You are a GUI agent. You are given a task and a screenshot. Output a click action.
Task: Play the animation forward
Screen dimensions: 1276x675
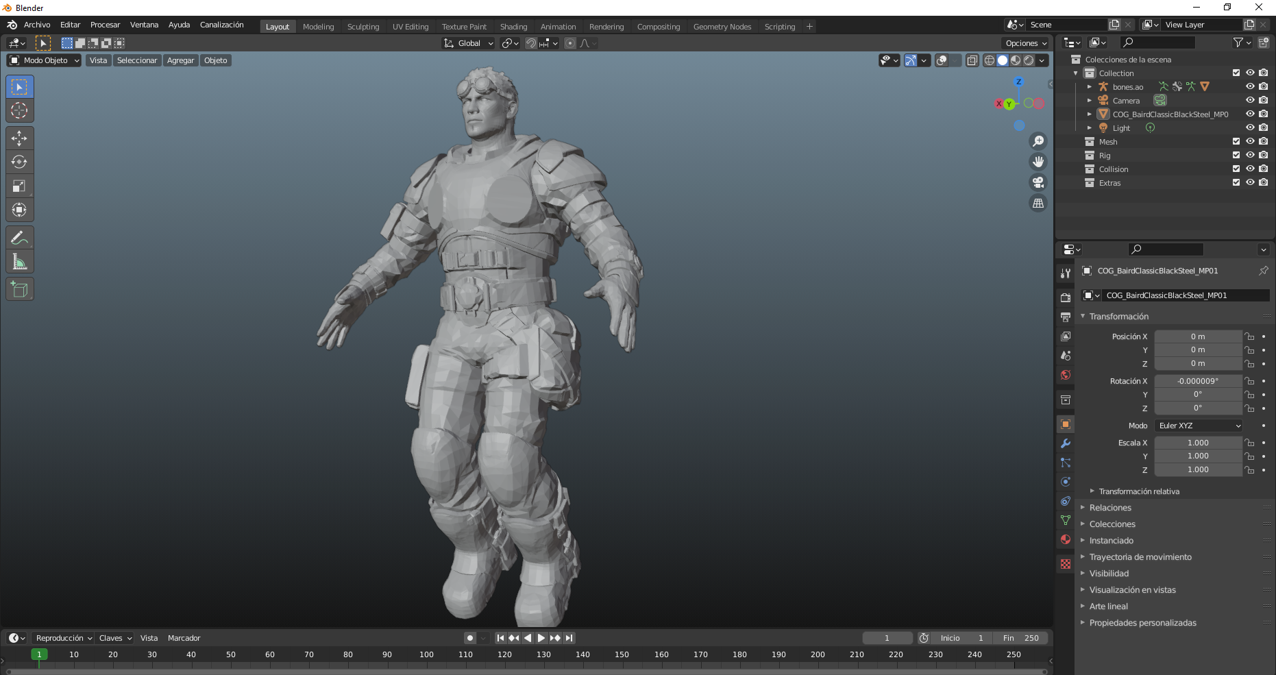541,638
